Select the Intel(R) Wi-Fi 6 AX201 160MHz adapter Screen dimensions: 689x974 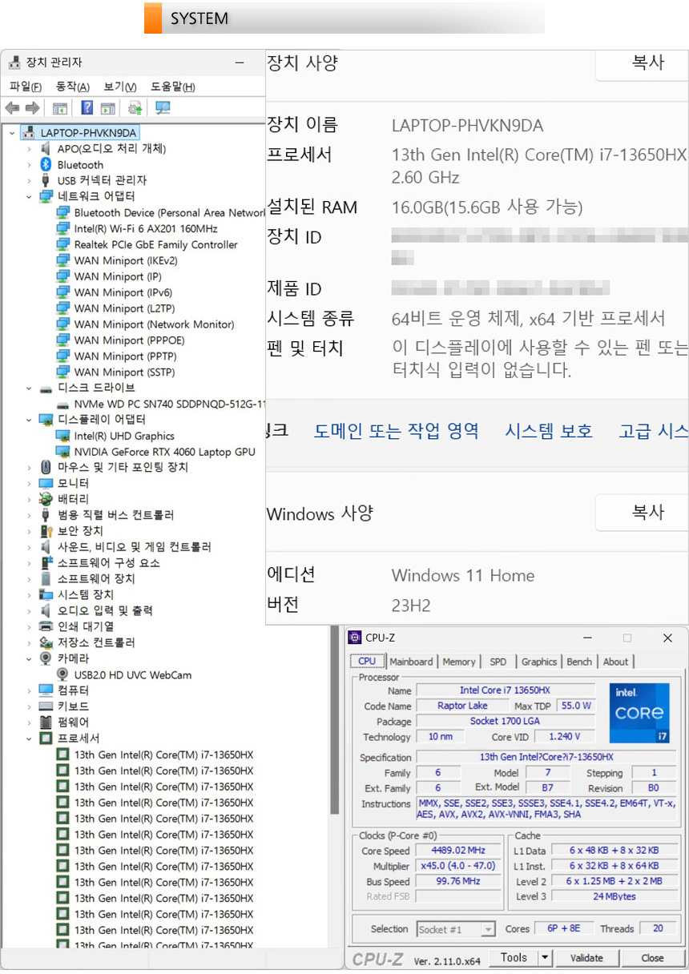[146, 228]
